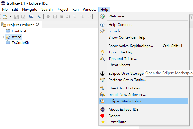
Task: Choose Perform Setup Tasks
Action: point(144,80)
